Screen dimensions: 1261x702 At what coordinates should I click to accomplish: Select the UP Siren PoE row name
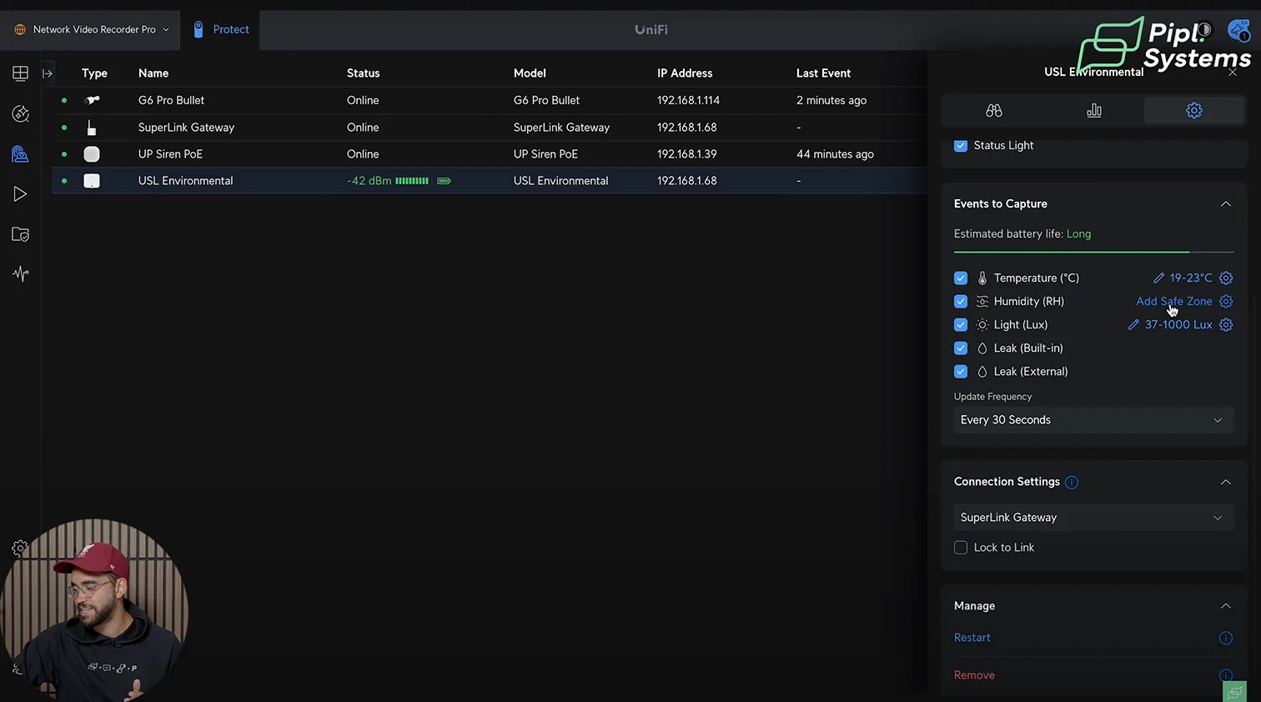pyautogui.click(x=170, y=154)
